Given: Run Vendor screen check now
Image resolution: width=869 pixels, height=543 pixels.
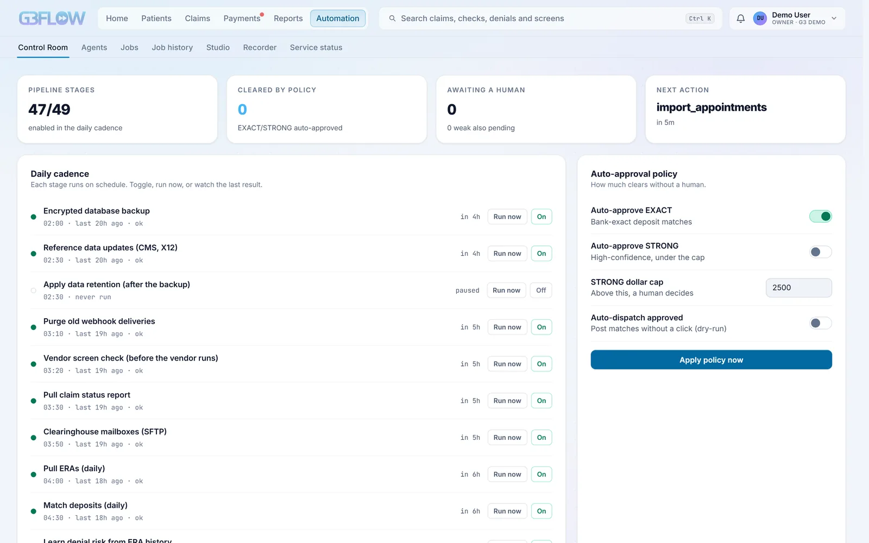Looking at the screenshot, I should pos(507,364).
